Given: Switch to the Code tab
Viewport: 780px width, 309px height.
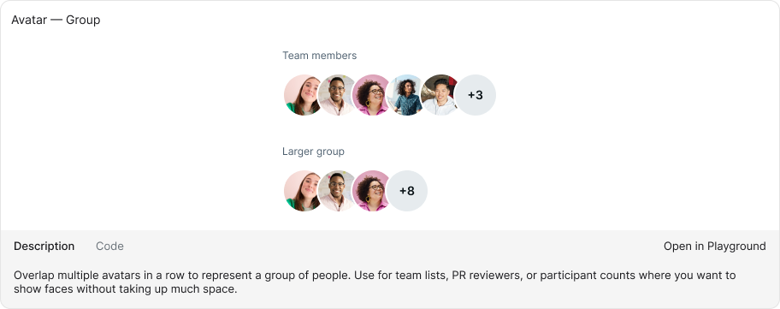Looking at the screenshot, I should (110, 247).
